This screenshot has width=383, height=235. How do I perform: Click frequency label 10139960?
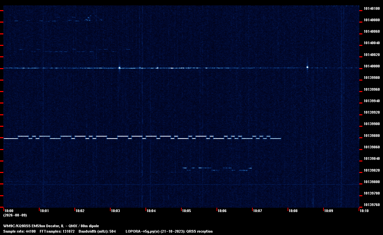tap(372, 89)
